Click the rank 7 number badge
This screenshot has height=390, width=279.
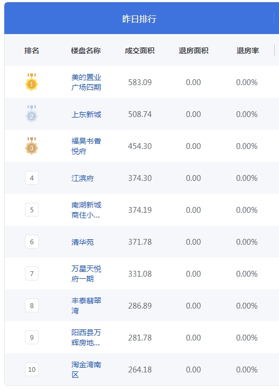point(32,273)
